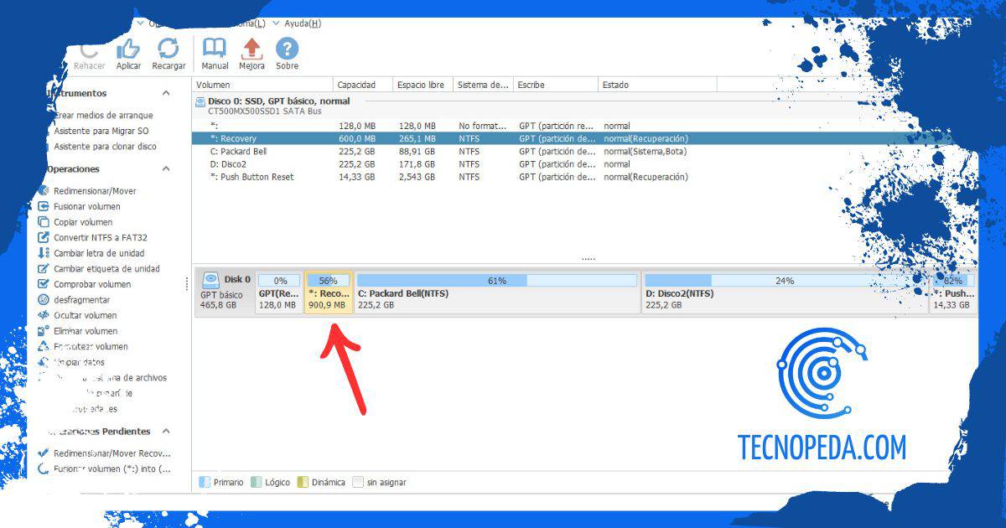Image resolution: width=1006 pixels, height=528 pixels.
Task: Select C: Packard Bell(NTFS) partition block
Action: click(x=497, y=292)
